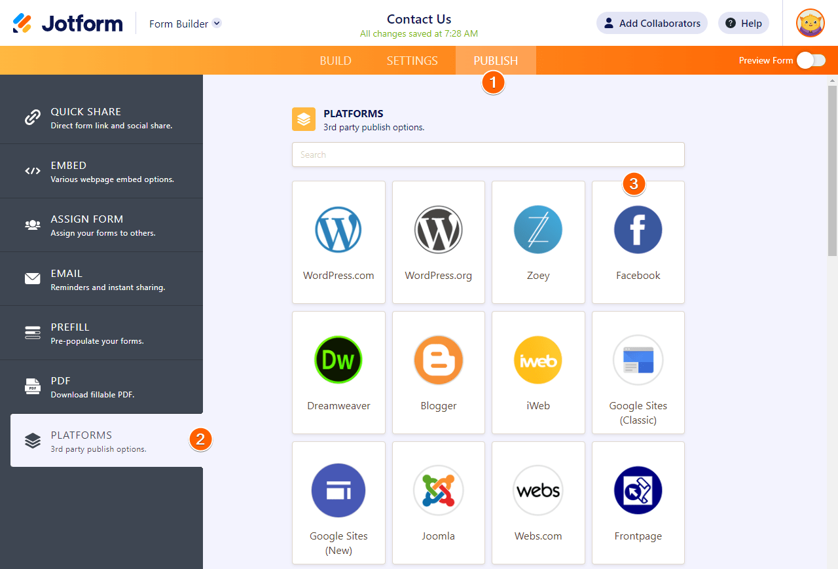Click the PDF file icon
838x569 pixels.
coord(33,386)
